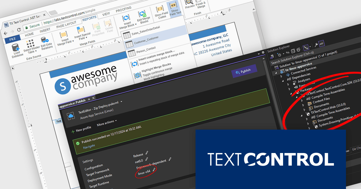Edit the net8.0 target framework pencil
Image resolution: width=361 pixels, height=189 pixels.
[x=147, y=159]
